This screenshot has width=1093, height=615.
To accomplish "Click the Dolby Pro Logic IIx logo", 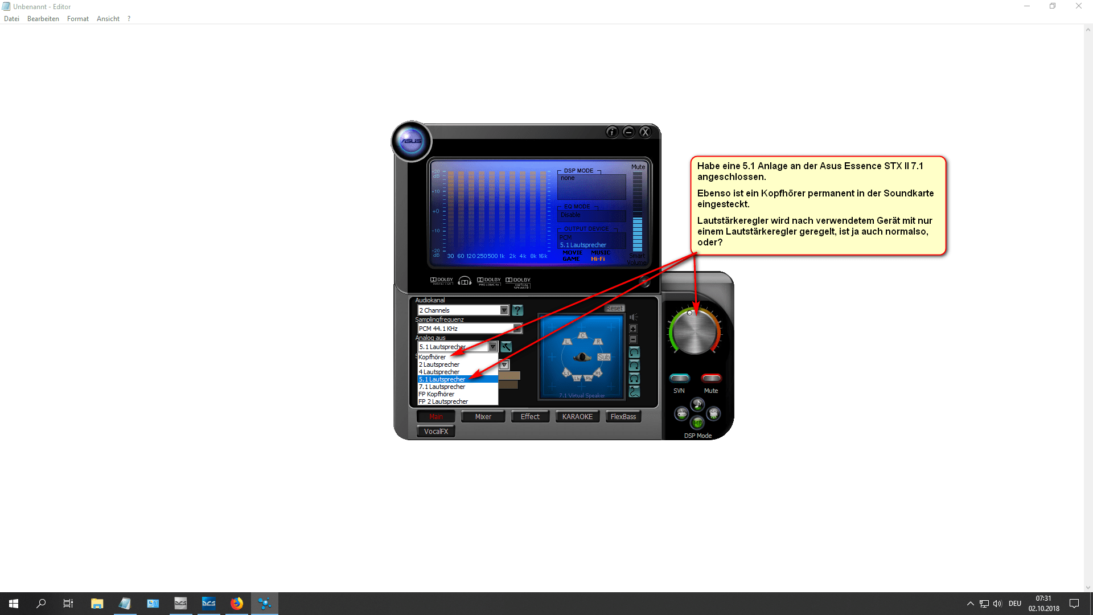I will (x=488, y=281).
